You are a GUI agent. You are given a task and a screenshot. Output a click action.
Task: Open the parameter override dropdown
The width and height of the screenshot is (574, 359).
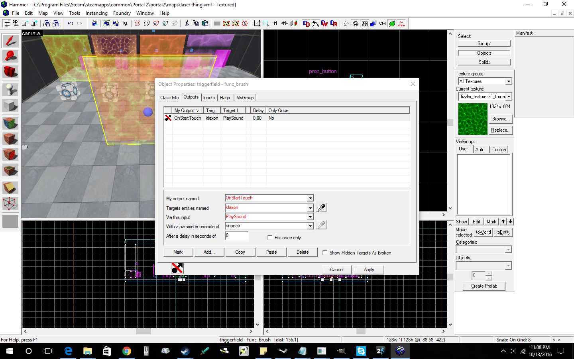click(x=310, y=226)
